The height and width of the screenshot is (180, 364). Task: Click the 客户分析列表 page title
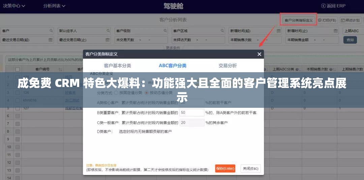click(173, 20)
